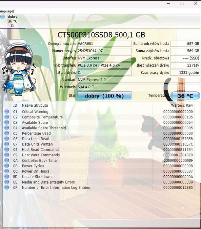Click the status orb for Power Cycles
This screenshot has width=201, height=229.
point(7,166)
